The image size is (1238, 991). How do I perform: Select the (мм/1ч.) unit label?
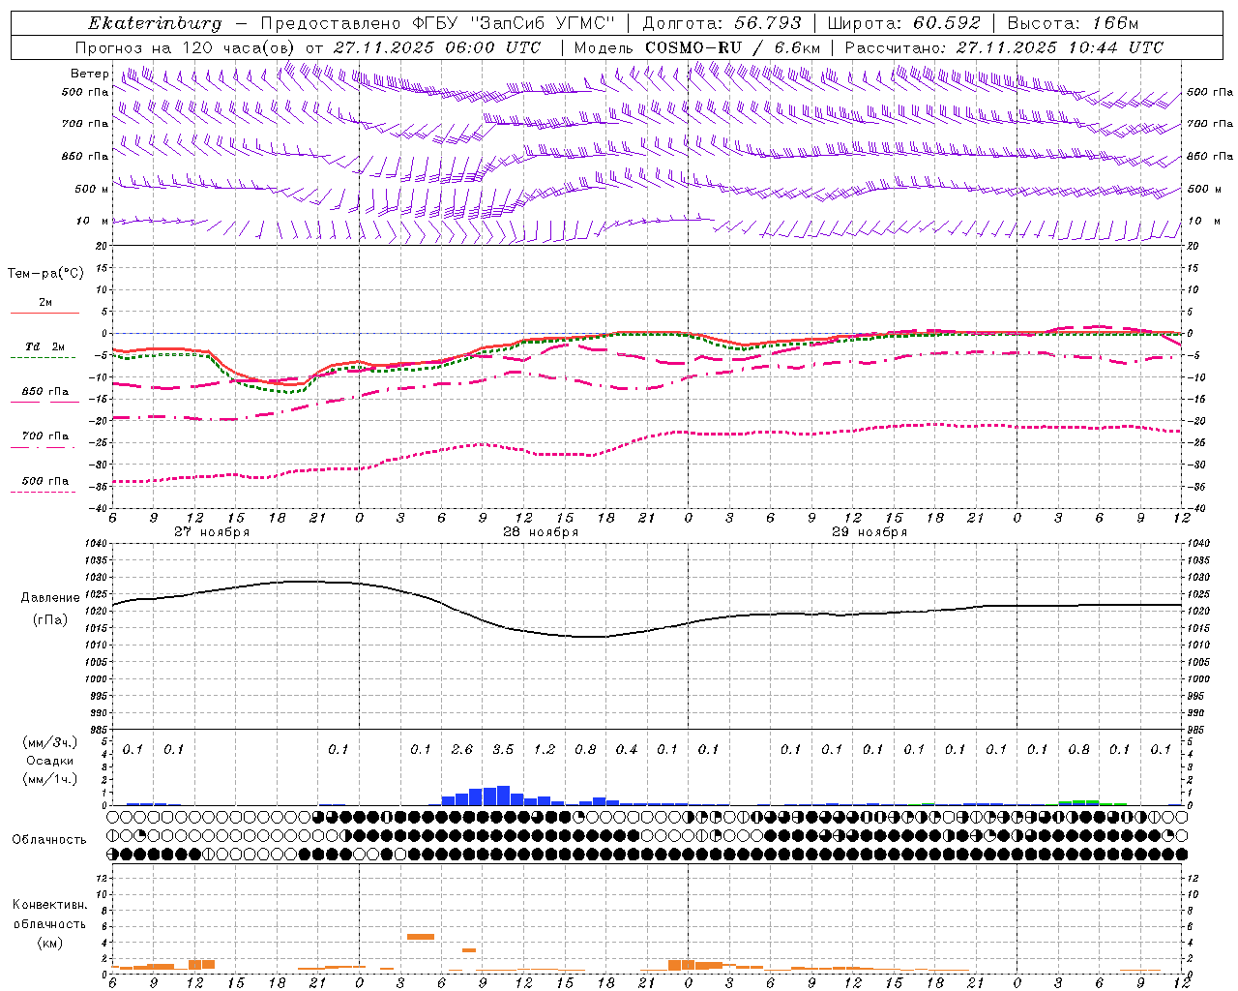pyautogui.click(x=49, y=779)
